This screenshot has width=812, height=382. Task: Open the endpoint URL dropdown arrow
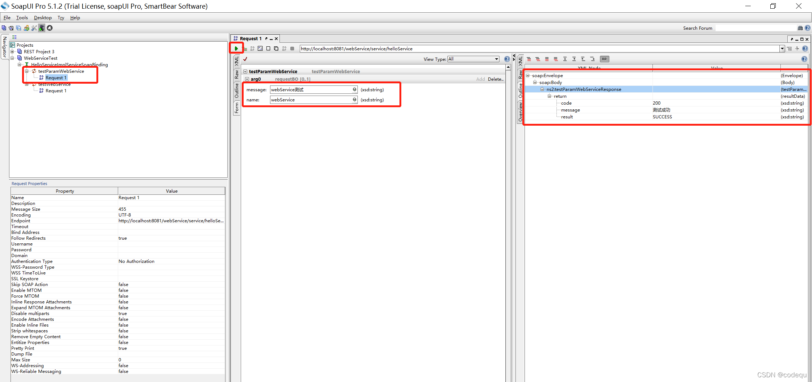click(x=782, y=49)
